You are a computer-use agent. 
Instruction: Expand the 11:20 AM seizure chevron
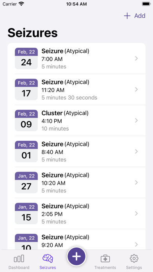pos(136,89)
